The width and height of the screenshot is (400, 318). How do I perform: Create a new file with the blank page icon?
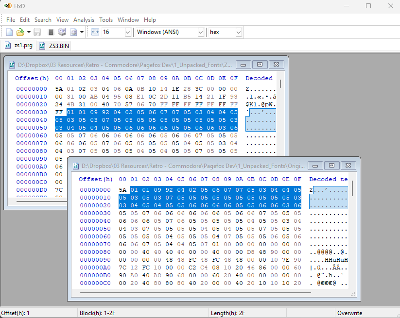pos(9,32)
